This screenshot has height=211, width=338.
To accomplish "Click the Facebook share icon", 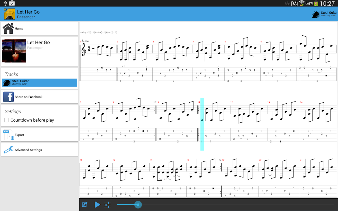I will (8, 97).
